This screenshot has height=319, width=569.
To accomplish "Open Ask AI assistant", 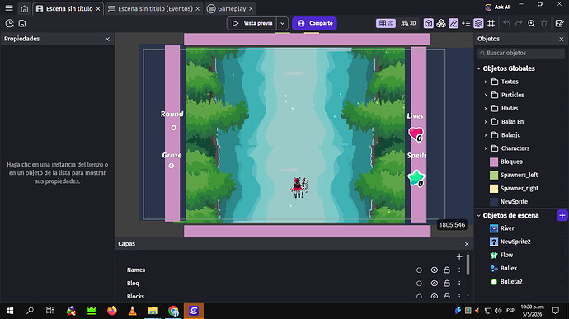I will pos(497,7).
